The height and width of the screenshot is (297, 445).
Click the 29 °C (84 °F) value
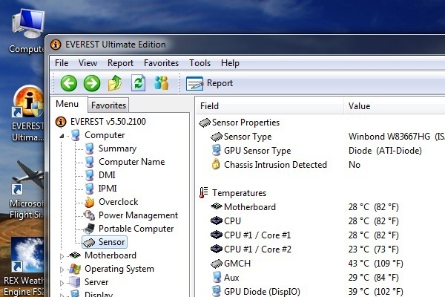tap(374, 278)
